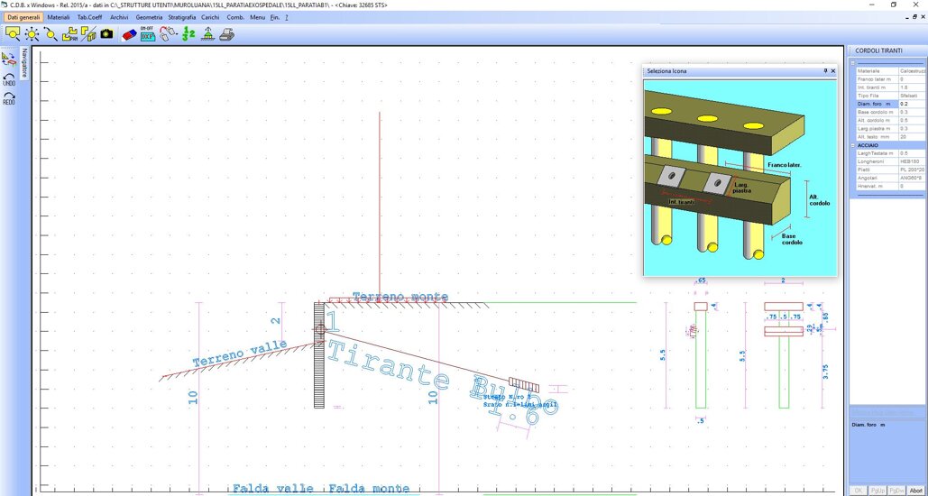Screen dimensions: 928x496
Task: Close the Seleziona Icona panel
Action: (832, 70)
